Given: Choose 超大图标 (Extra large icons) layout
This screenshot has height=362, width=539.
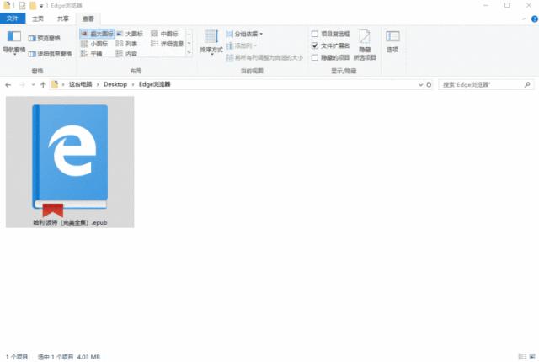Looking at the screenshot, I should tap(98, 34).
